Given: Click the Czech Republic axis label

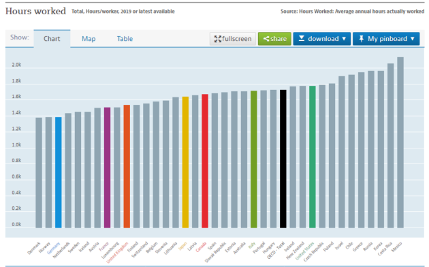Looking at the screenshot, I should [313, 251].
